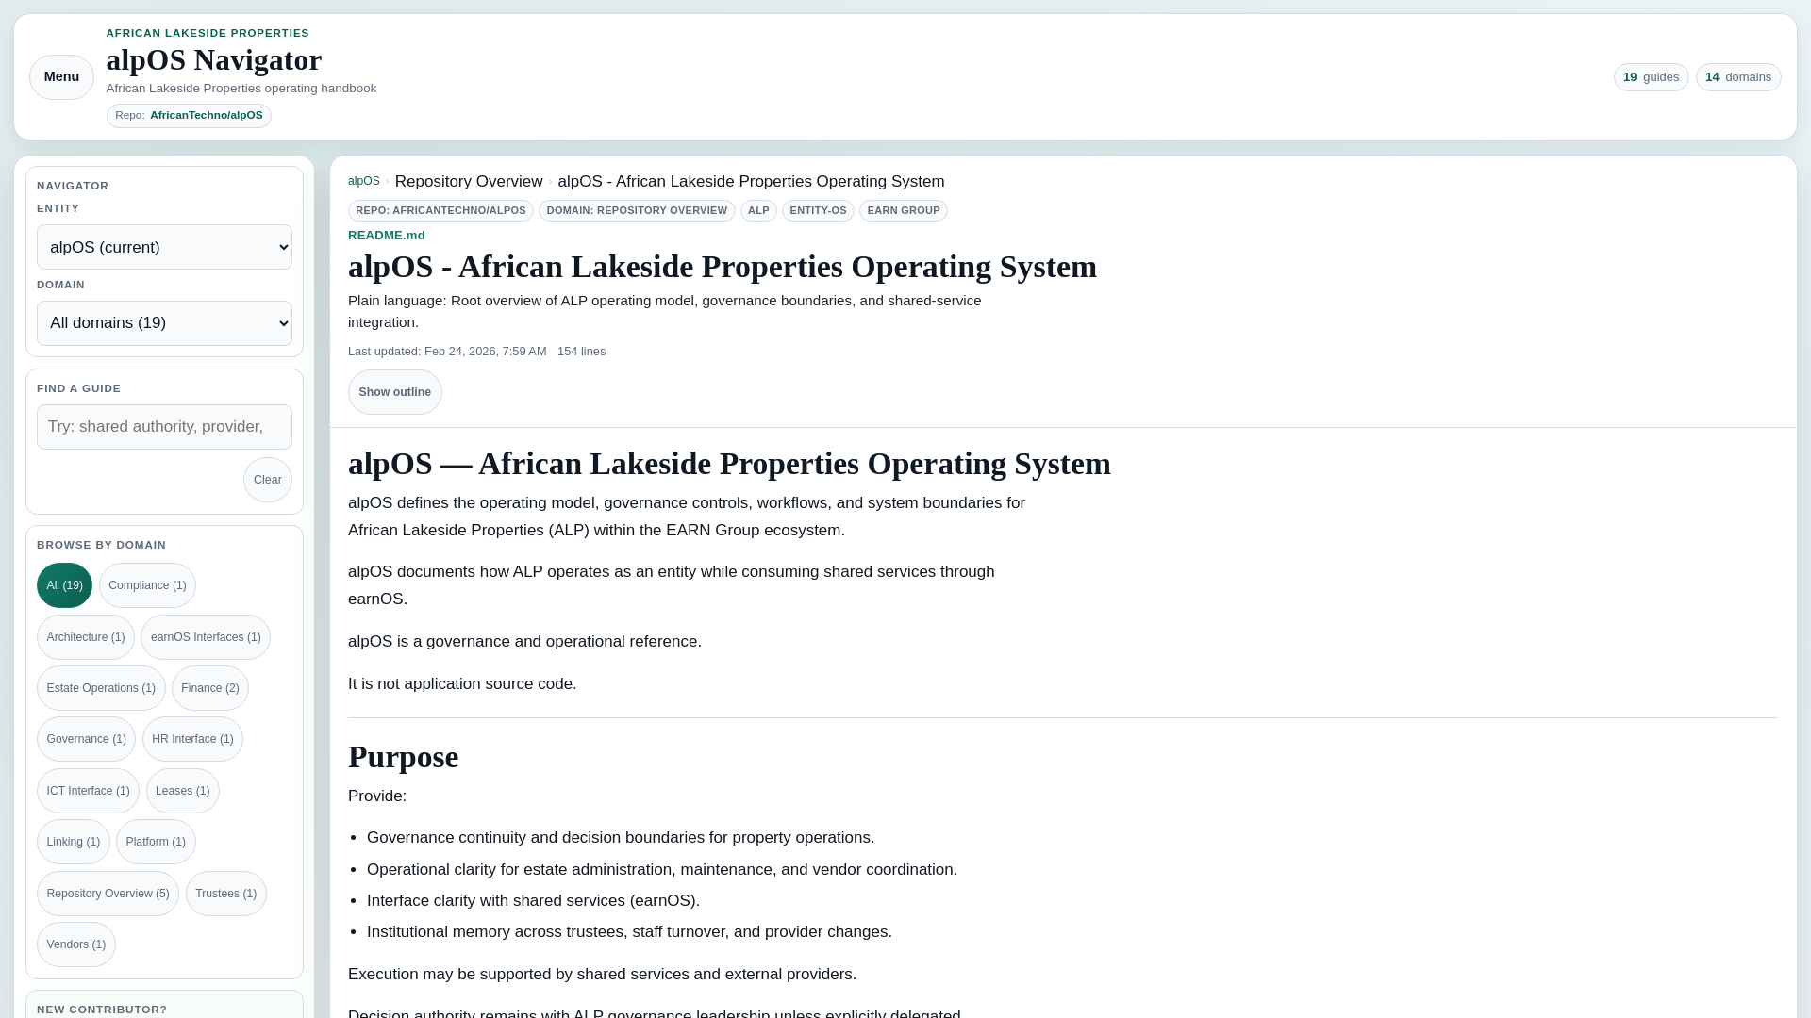
Task: Filter by HR Interface (1) domain
Action: [192, 739]
